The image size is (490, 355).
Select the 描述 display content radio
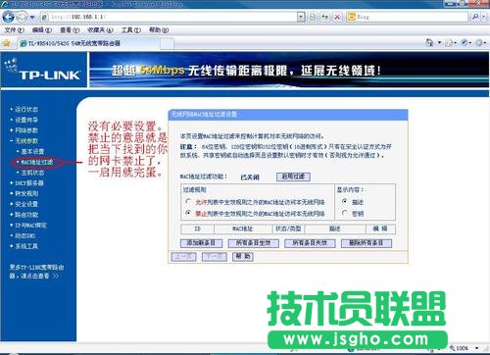click(344, 201)
